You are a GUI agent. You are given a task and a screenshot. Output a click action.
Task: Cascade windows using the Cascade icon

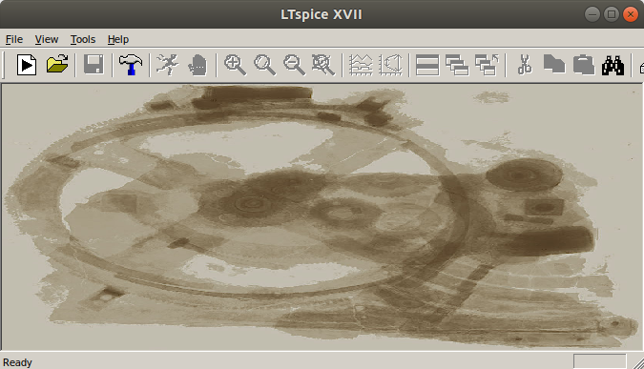tap(457, 65)
